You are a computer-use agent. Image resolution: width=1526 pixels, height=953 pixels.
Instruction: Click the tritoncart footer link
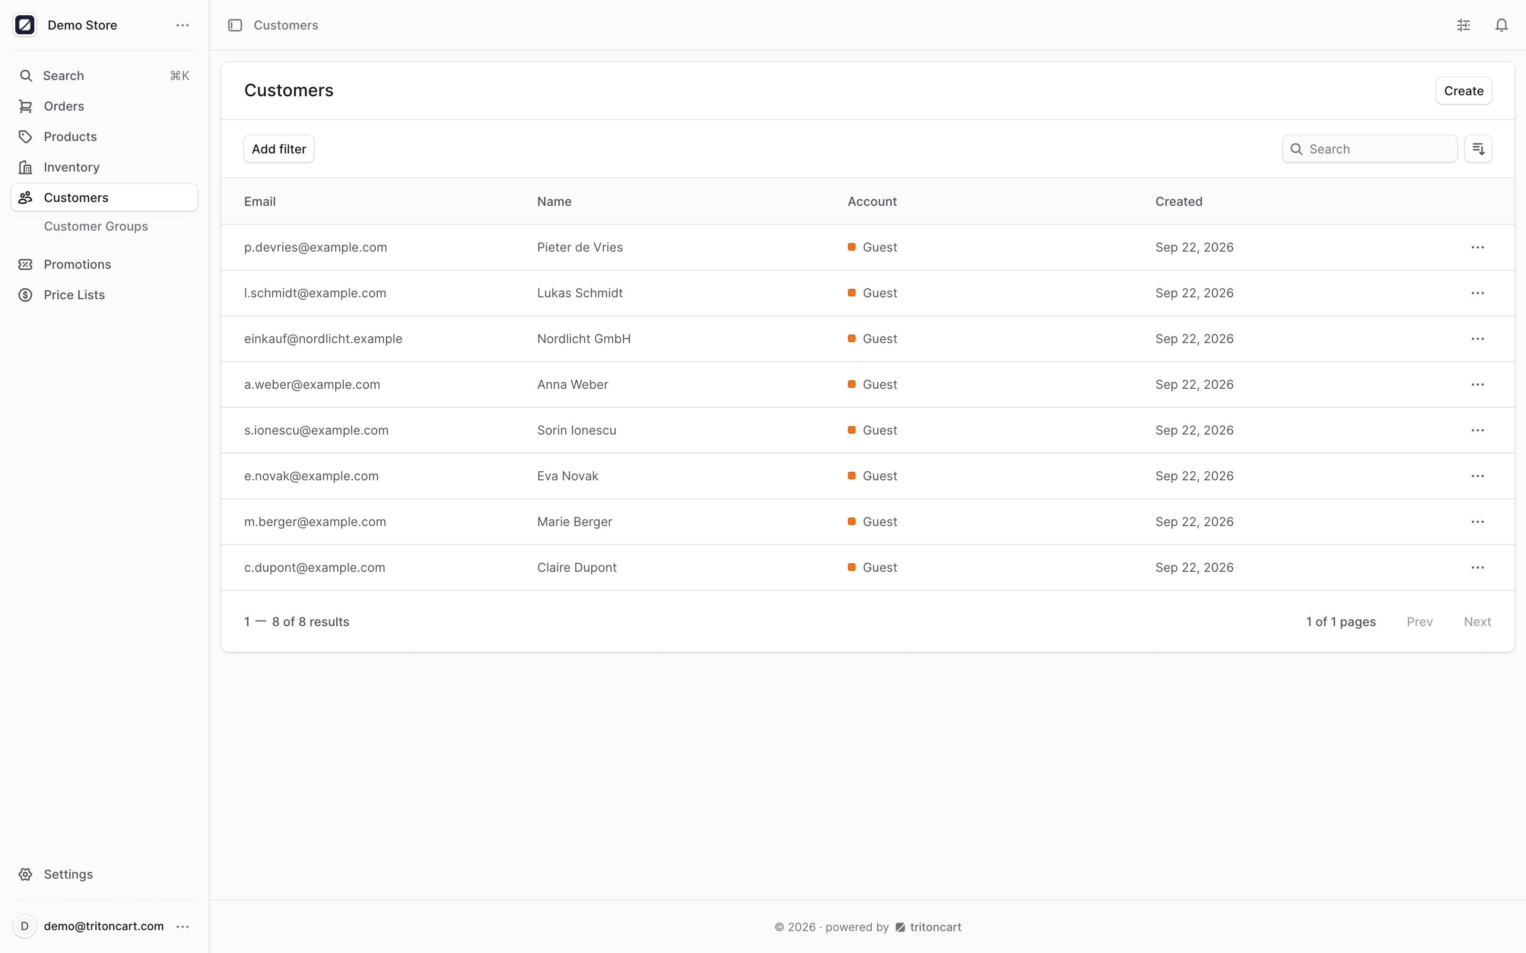click(x=928, y=927)
